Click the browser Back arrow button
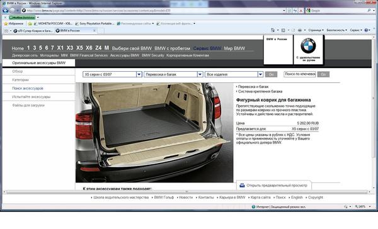The width and height of the screenshot is (378, 229). pos(5,11)
